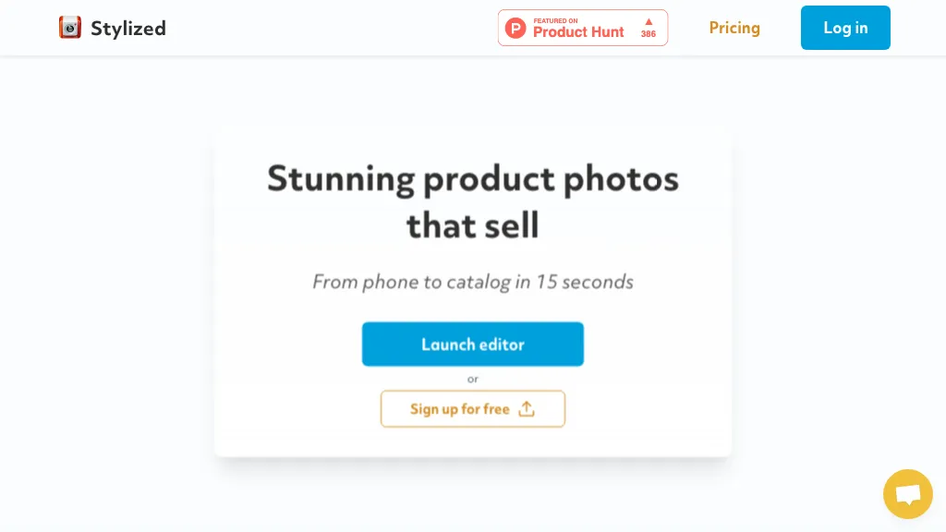Open the Pricing page
The image size is (946, 532).
pos(734,28)
